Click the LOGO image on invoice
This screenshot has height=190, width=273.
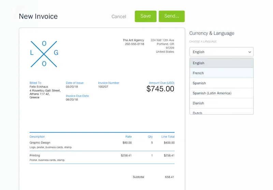(44, 53)
